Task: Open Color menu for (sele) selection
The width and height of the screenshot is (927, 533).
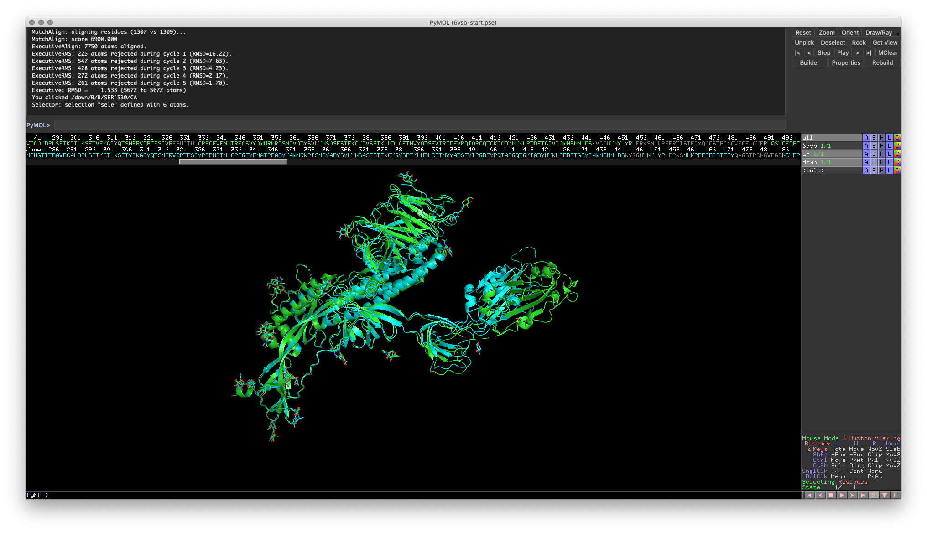Action: [897, 171]
